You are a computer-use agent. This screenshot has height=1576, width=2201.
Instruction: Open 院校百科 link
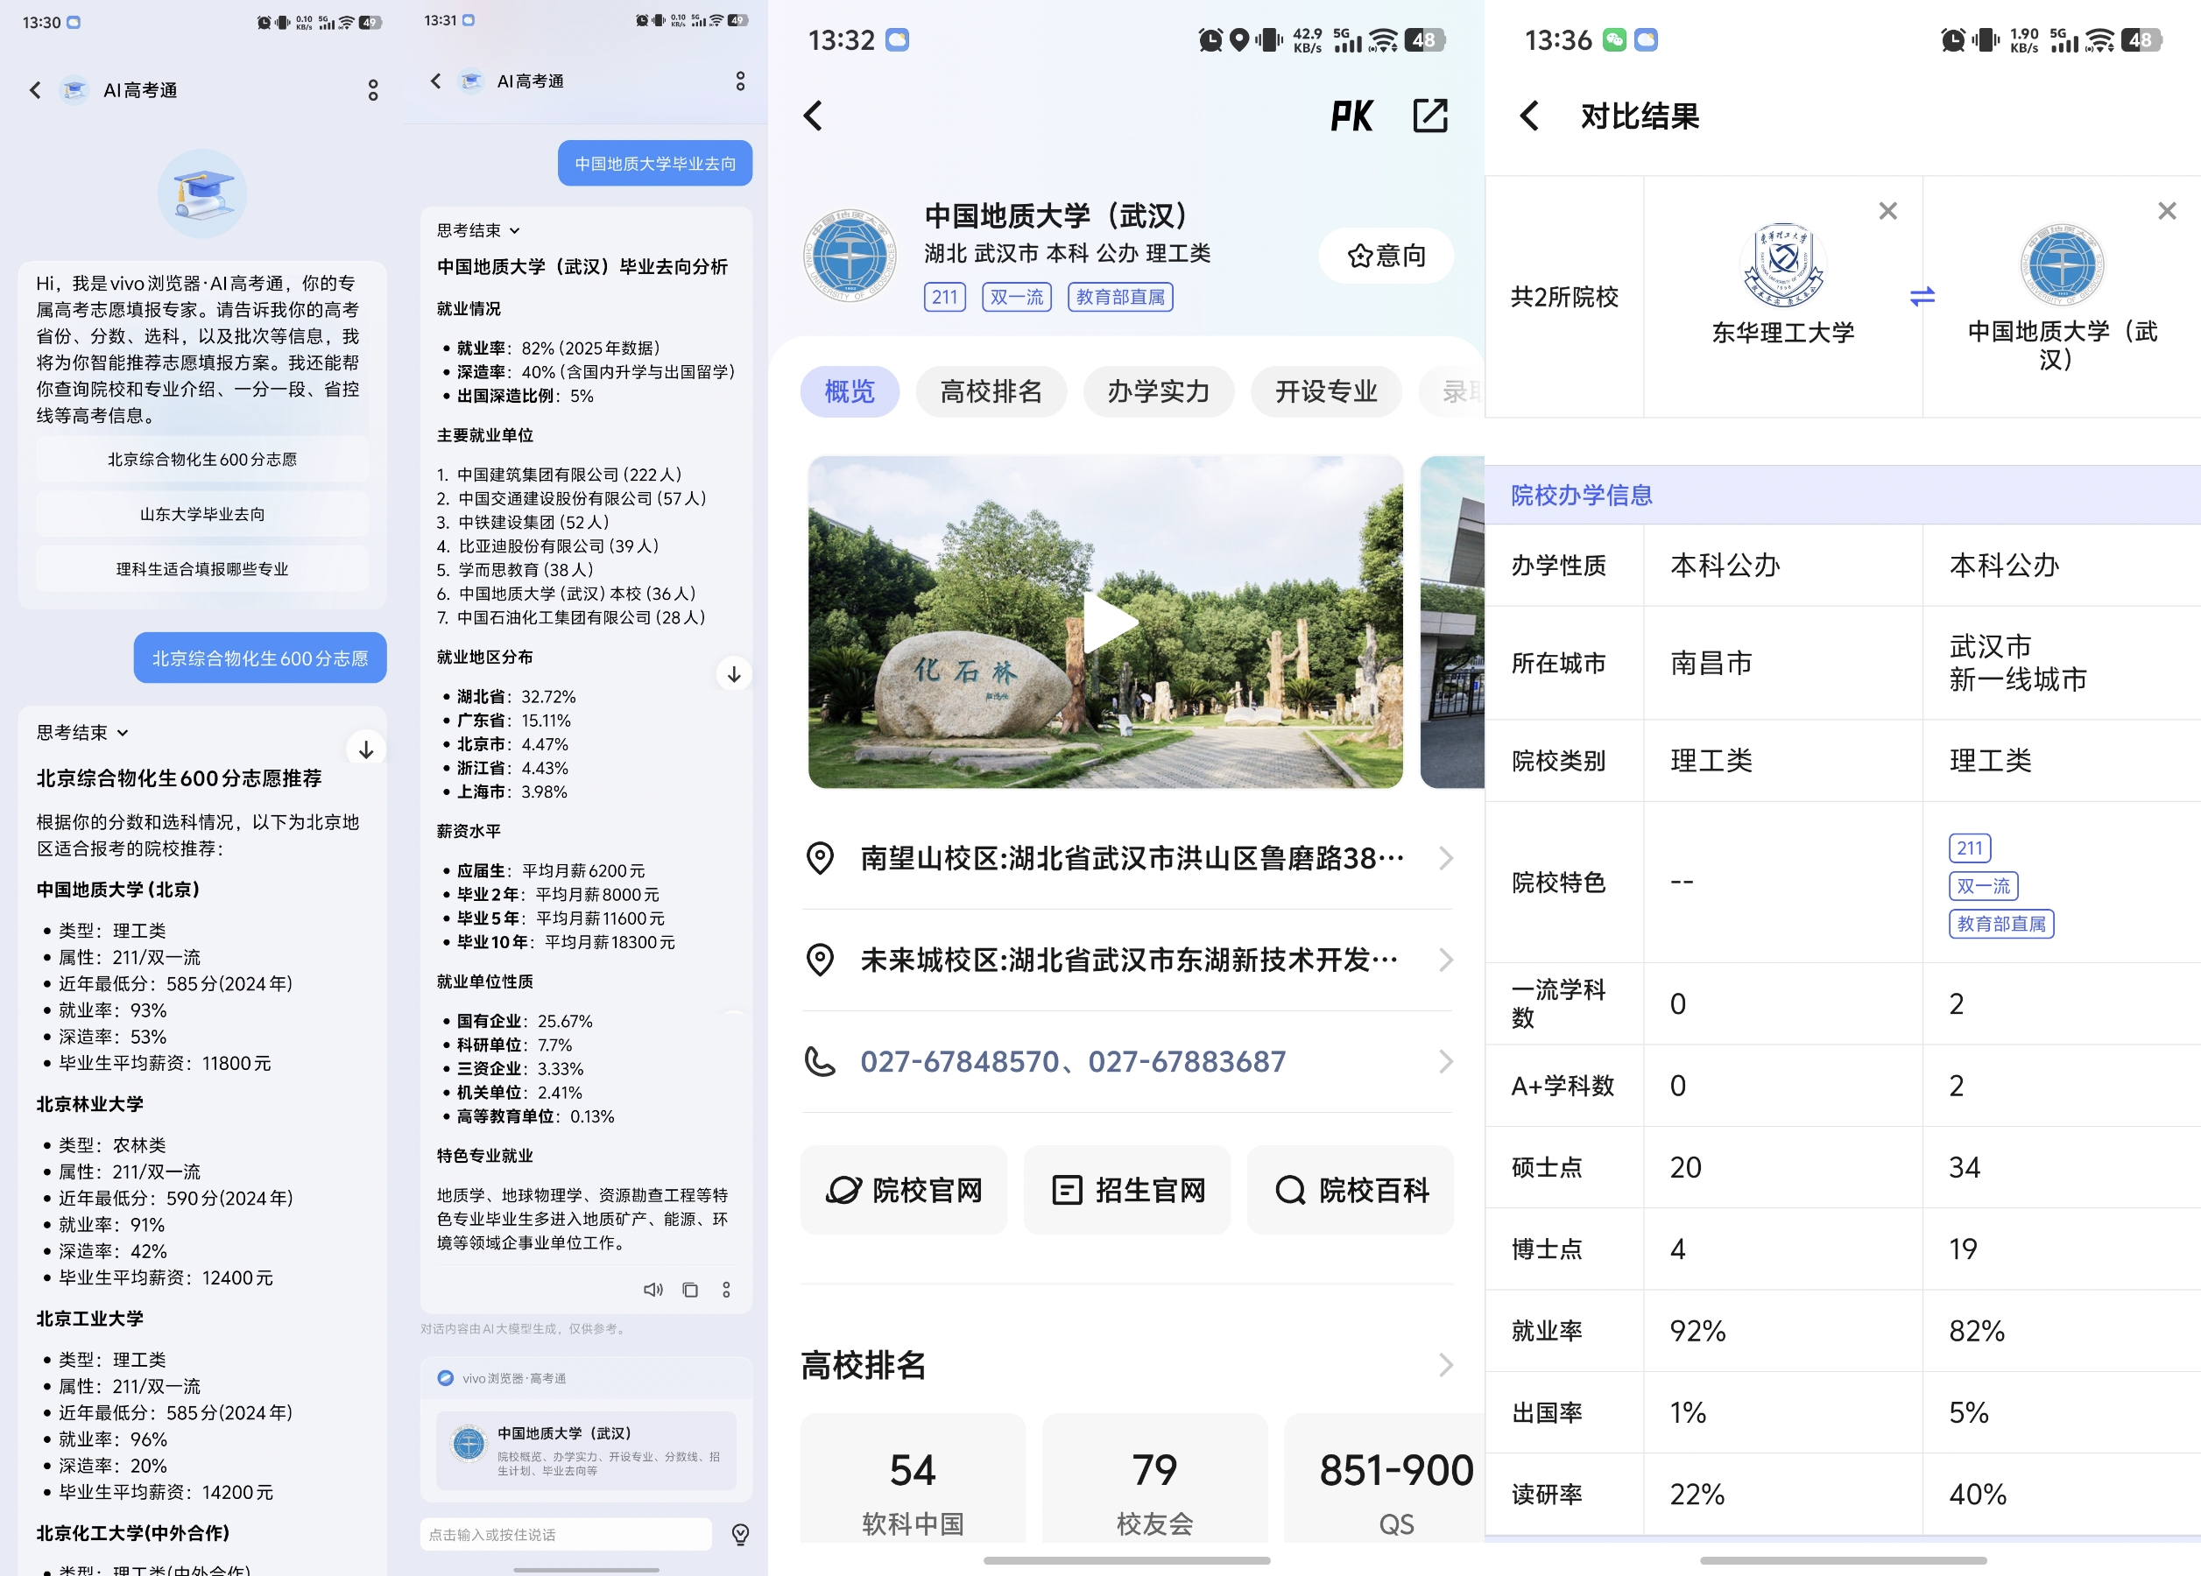[1350, 1189]
